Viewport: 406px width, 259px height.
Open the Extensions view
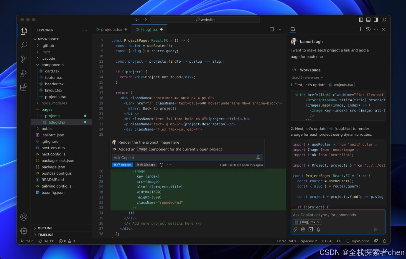(x=24, y=87)
